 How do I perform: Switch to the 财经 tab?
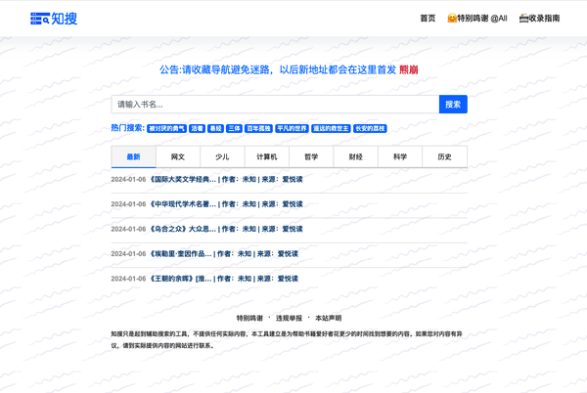pyautogui.click(x=356, y=157)
